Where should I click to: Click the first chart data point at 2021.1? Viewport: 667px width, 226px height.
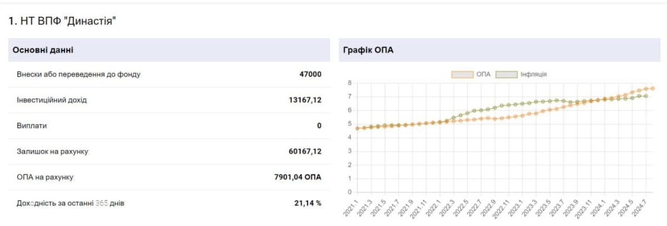point(357,128)
